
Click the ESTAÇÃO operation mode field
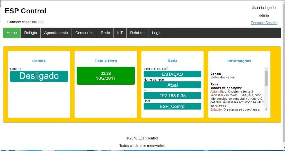[172, 74]
